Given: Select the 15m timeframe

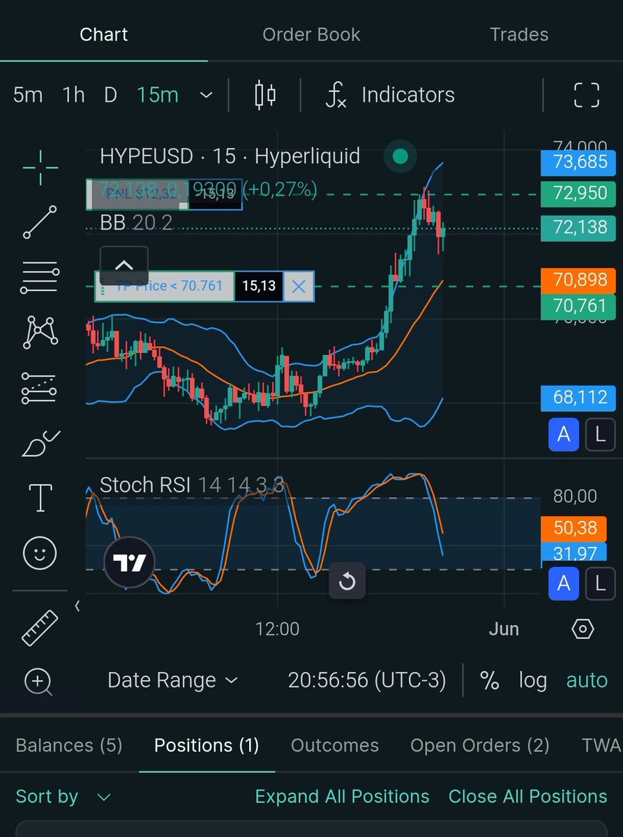Looking at the screenshot, I should coord(158,95).
